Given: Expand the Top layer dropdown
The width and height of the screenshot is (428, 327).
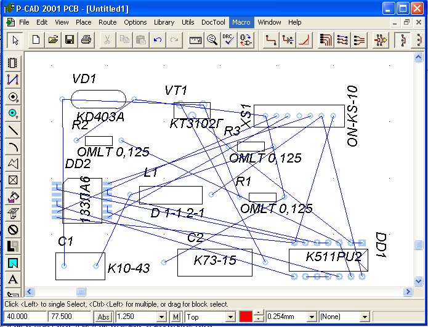Looking at the screenshot, I should pos(230,317).
